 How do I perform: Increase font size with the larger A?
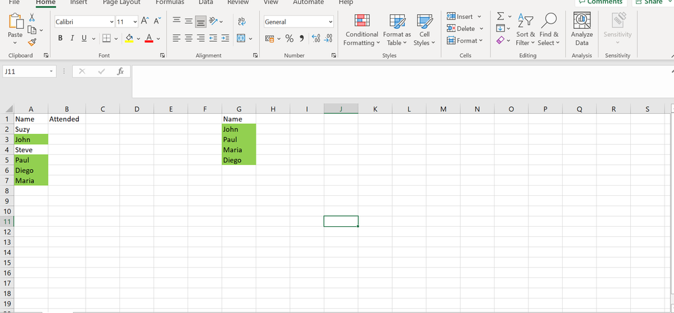click(145, 21)
